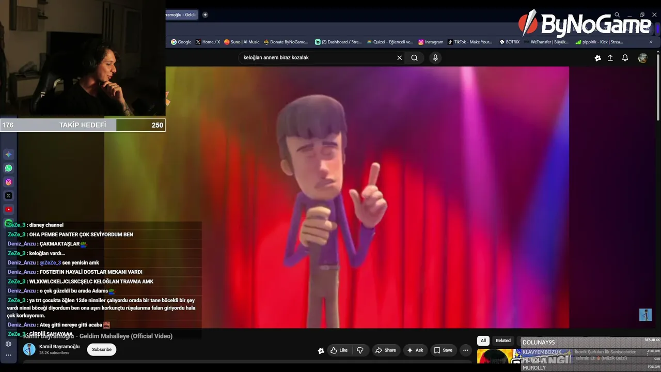Open the video's more actions menu
The width and height of the screenshot is (661, 372).
466,350
